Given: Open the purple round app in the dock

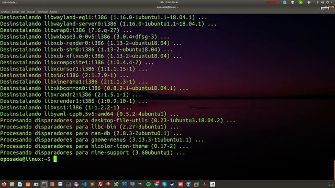Looking at the screenshot, I should (76, 184).
